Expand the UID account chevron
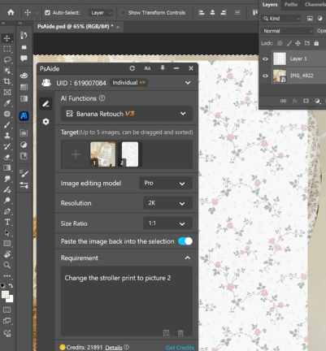326x351 pixels. click(188, 83)
